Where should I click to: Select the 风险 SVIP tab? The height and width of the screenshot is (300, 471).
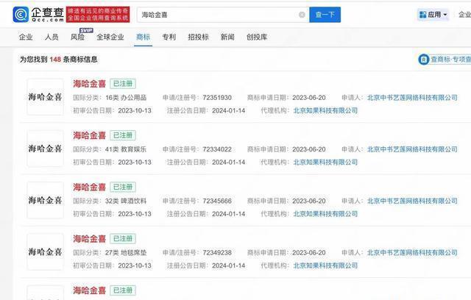[x=77, y=37]
